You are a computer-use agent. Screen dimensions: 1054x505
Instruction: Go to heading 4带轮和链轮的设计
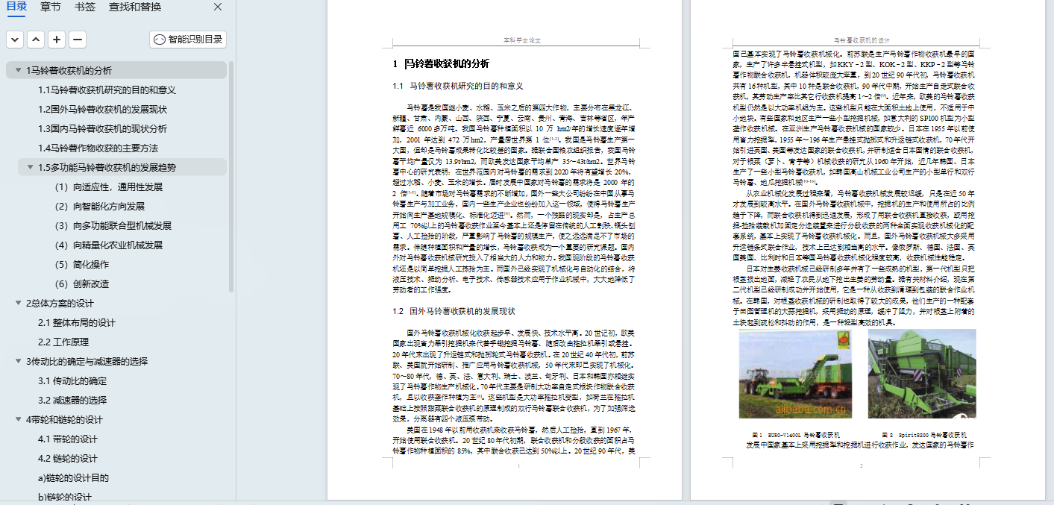64,420
